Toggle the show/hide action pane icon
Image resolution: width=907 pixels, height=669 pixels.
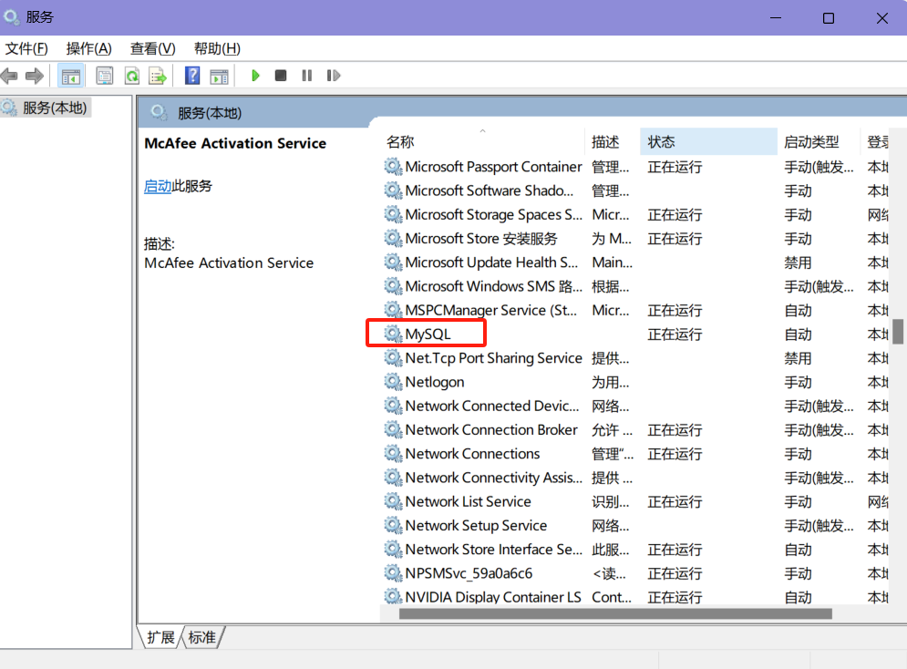pos(219,76)
